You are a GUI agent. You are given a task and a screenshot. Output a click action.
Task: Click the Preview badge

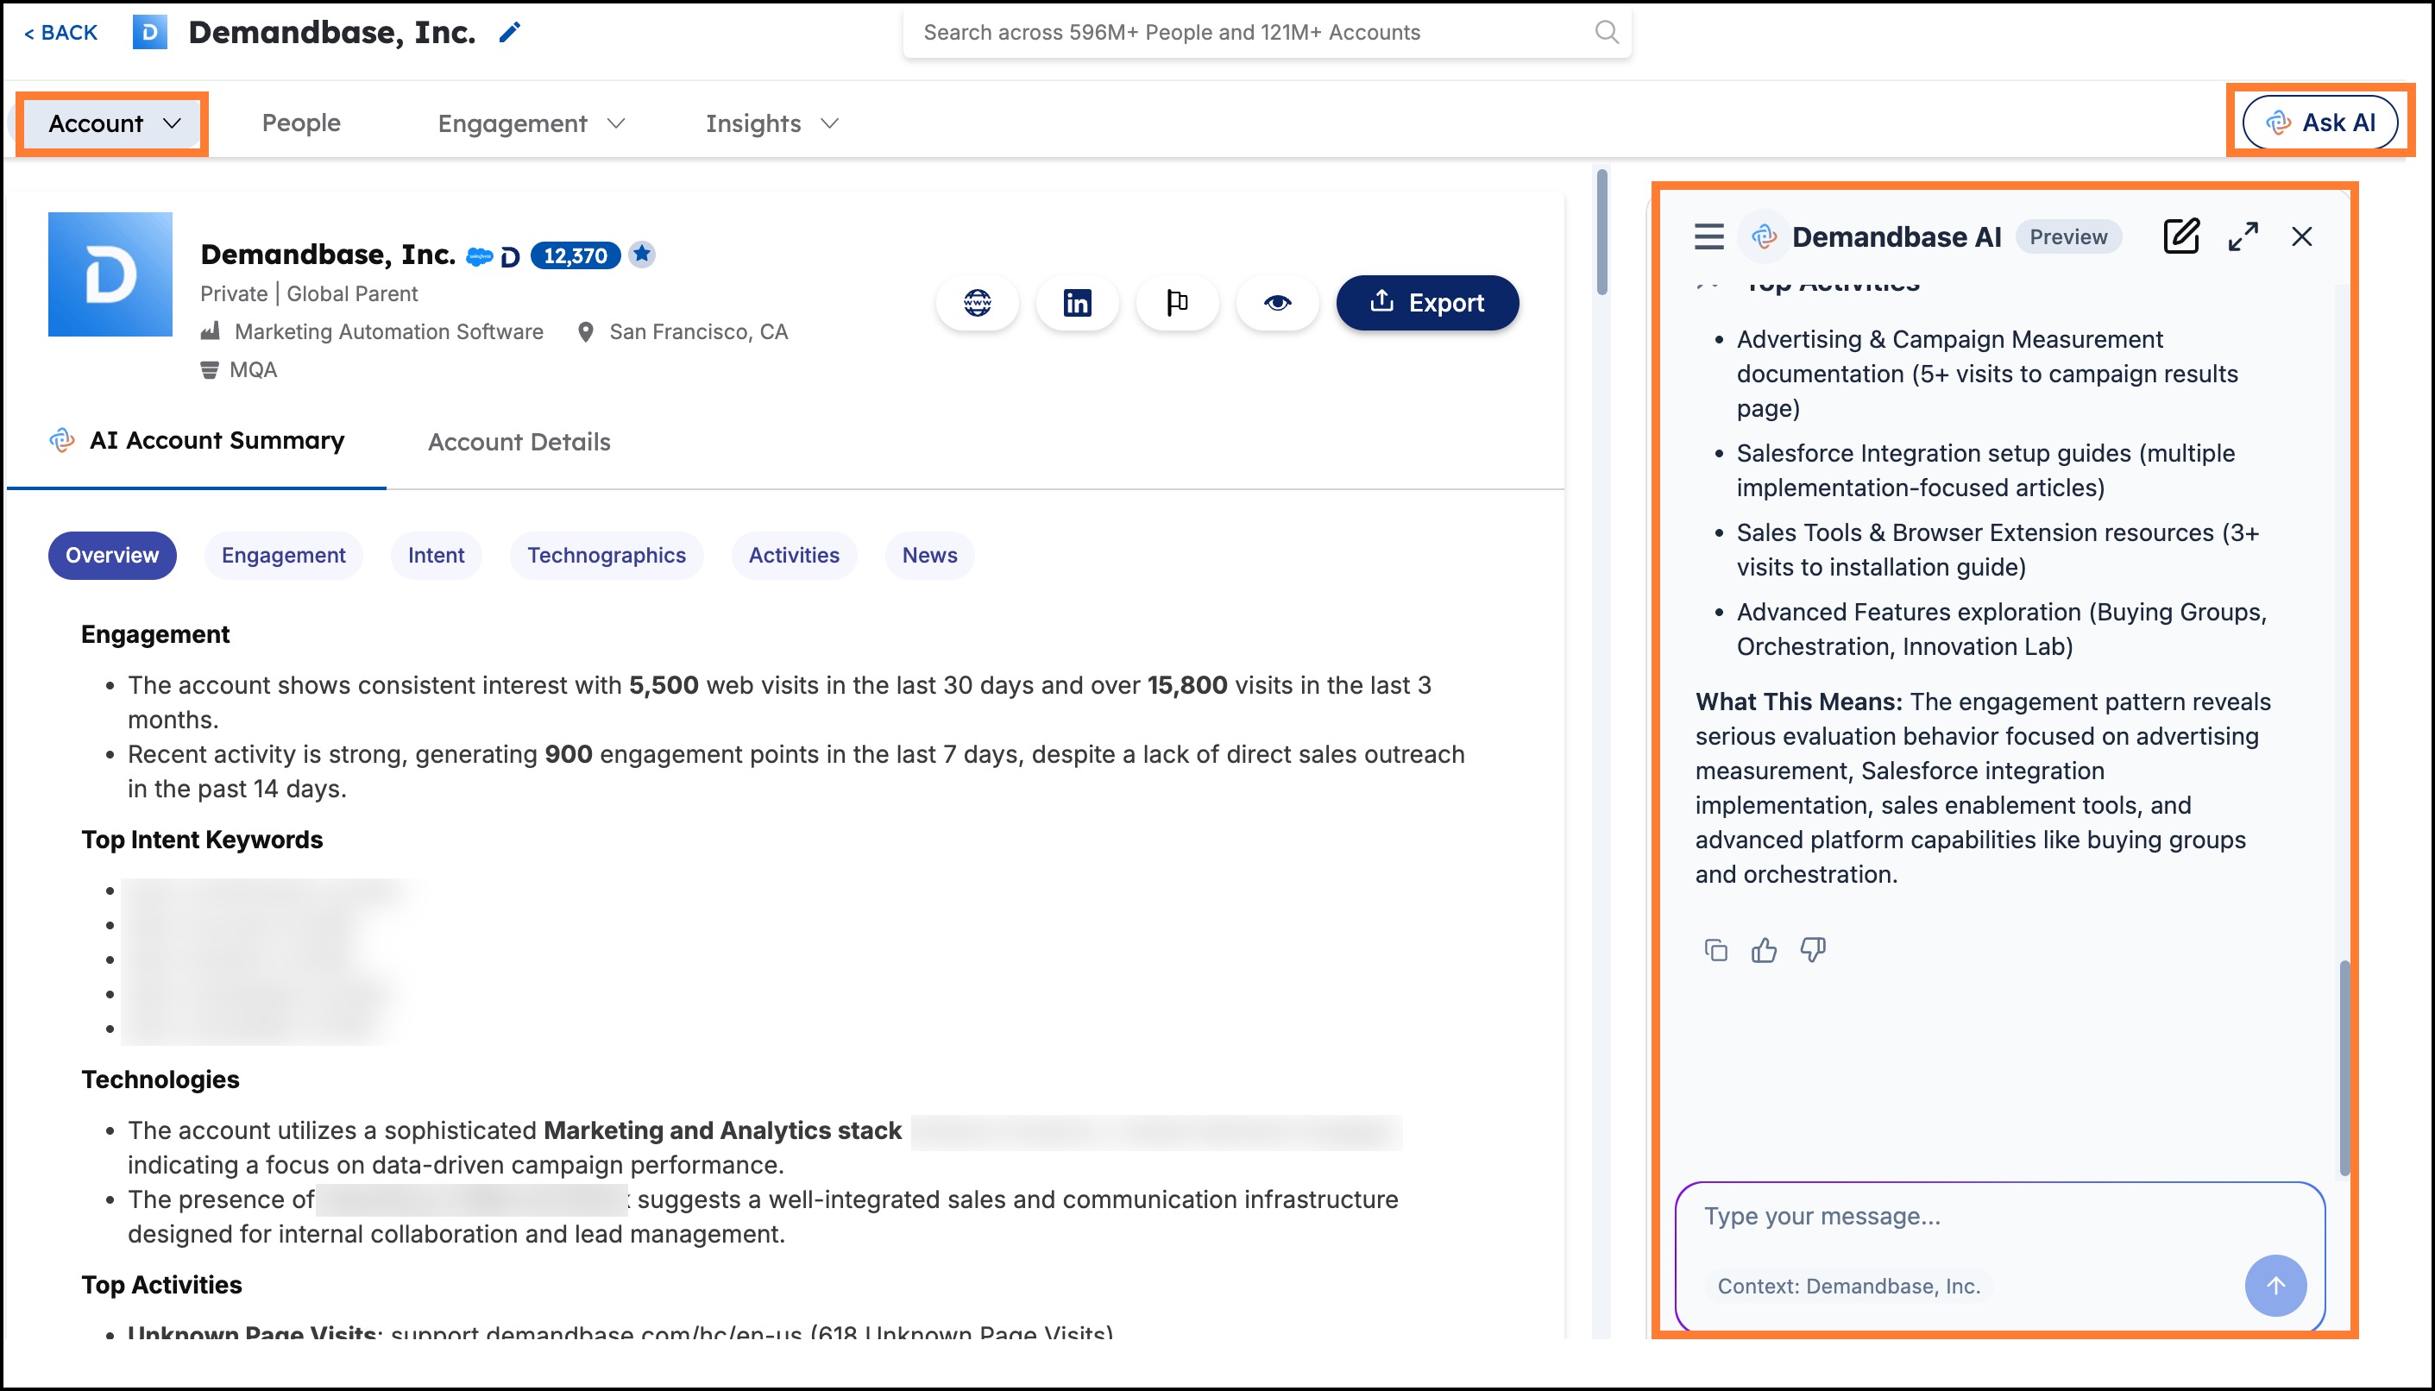tap(2068, 237)
